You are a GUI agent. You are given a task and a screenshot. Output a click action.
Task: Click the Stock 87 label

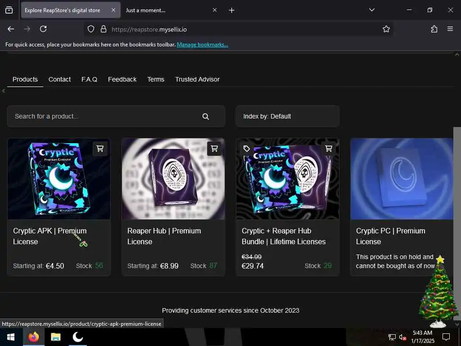click(204, 266)
